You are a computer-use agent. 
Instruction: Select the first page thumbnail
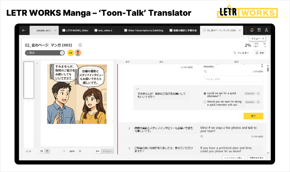(29, 80)
